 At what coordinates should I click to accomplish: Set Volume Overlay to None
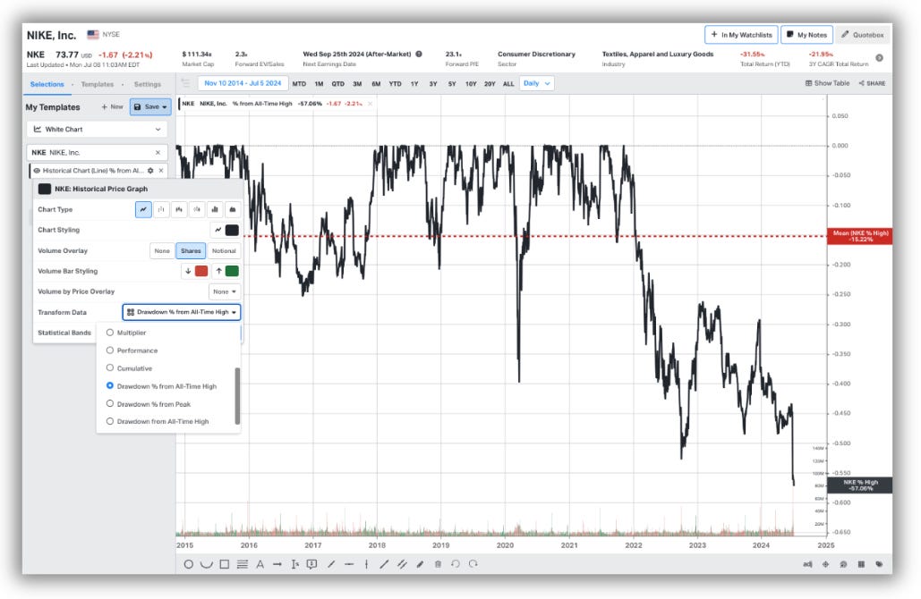(162, 250)
